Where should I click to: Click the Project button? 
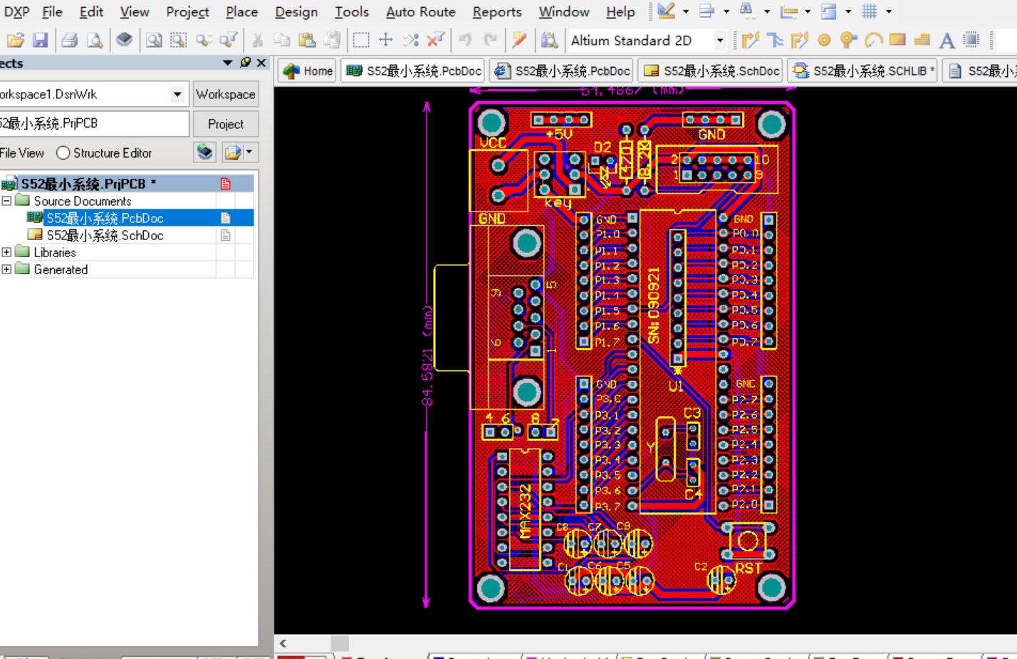pyautogui.click(x=226, y=124)
